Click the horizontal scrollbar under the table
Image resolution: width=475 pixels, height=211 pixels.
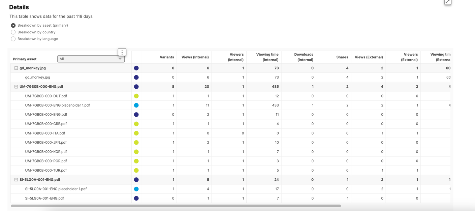point(176,206)
